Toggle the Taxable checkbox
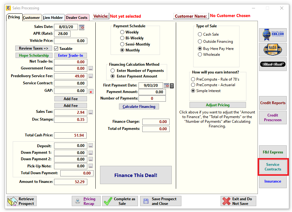 (56, 48)
